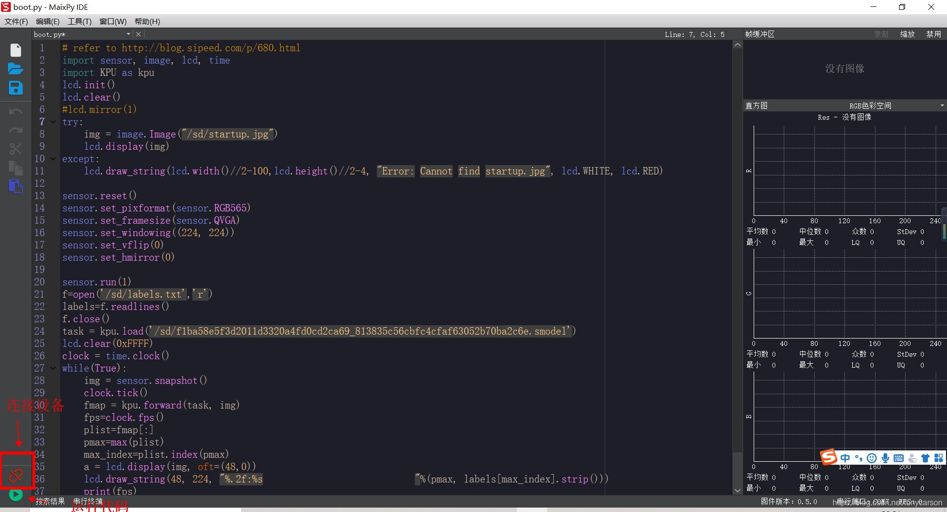Screen dimensions: 947x512
Task: Click the 录制 record button
Action: pos(881,34)
